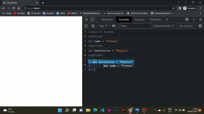204x114 pixels.
Task: Open the Gmail bookmark
Action: [x=7, y=13]
